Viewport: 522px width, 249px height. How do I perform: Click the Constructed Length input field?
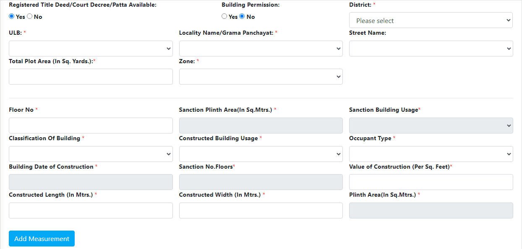[91, 210]
